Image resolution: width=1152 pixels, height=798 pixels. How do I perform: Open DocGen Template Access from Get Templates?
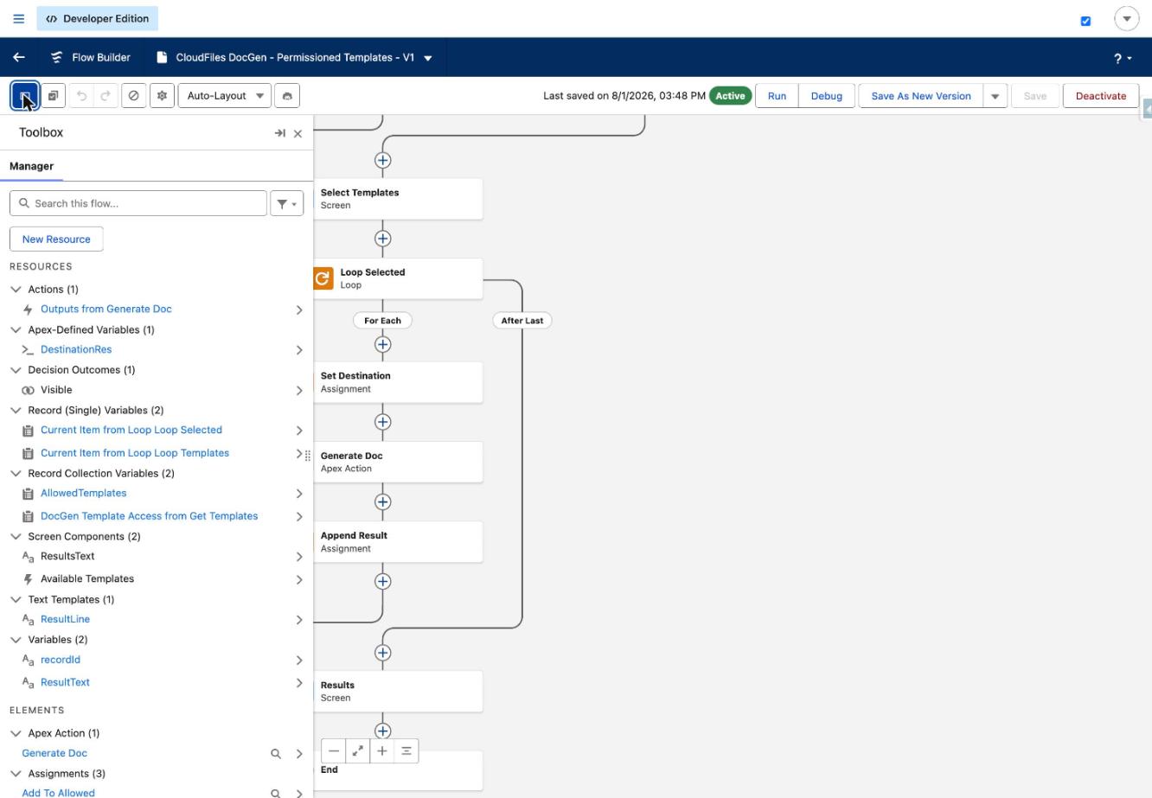149,516
